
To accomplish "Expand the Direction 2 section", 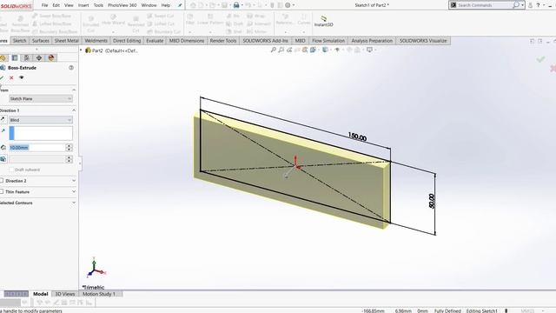I will (74, 181).
